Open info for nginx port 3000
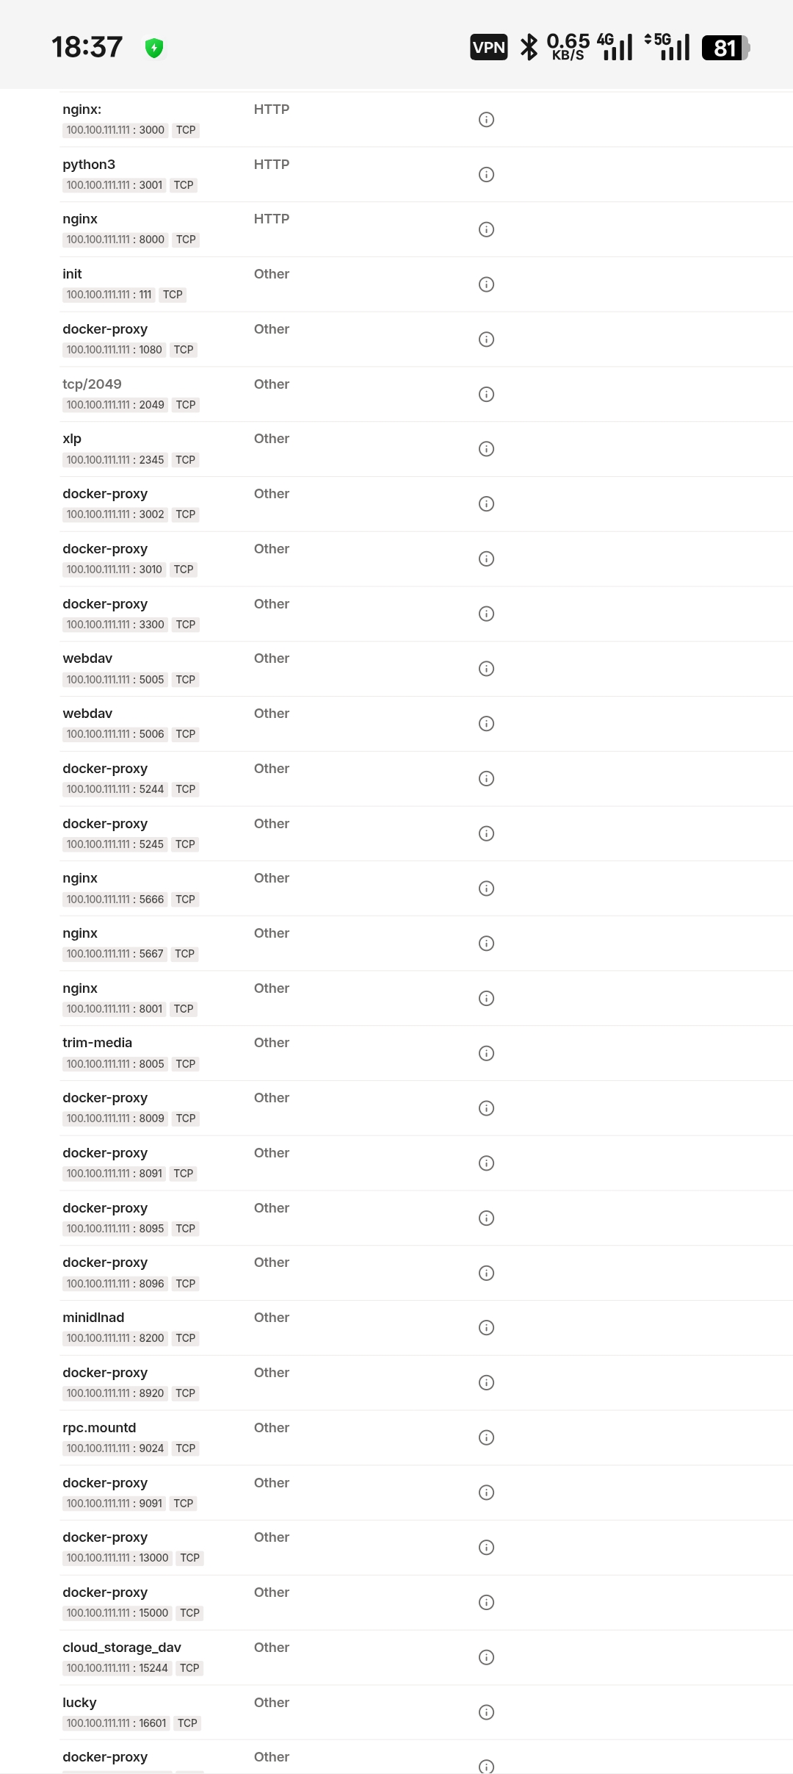793x1774 pixels. coord(486,119)
